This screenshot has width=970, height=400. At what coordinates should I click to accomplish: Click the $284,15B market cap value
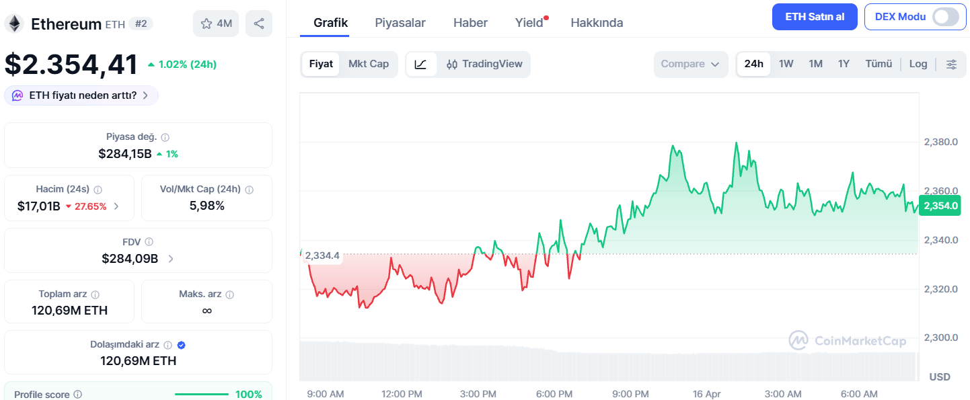tap(125, 154)
